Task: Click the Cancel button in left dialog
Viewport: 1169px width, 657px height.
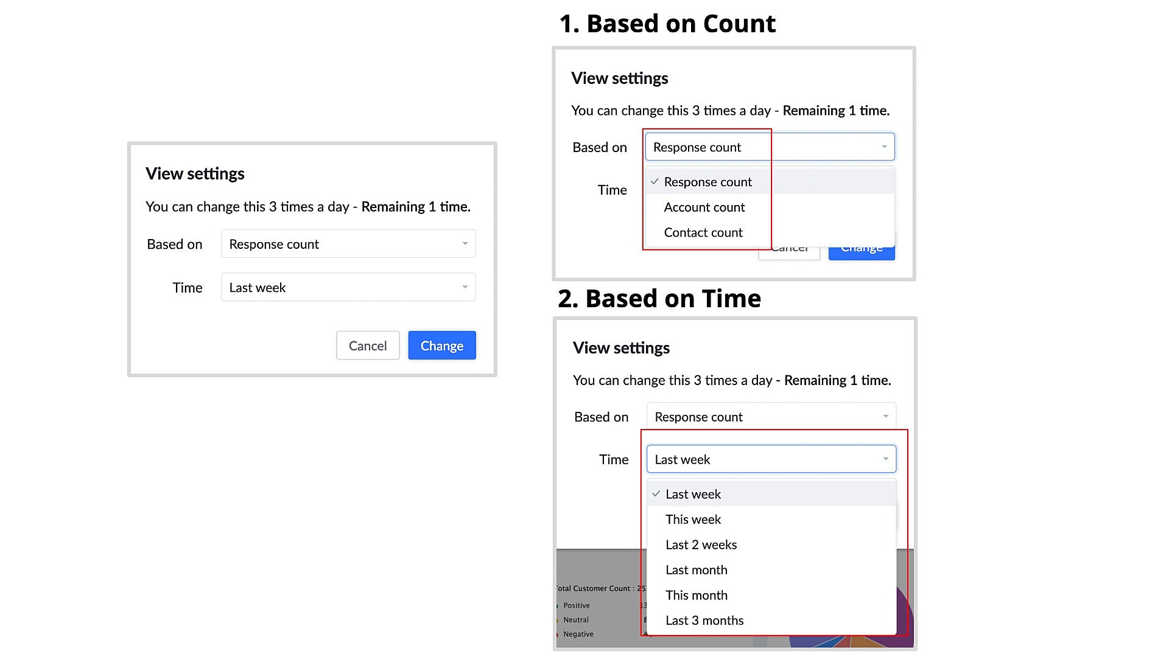Action: (x=367, y=346)
